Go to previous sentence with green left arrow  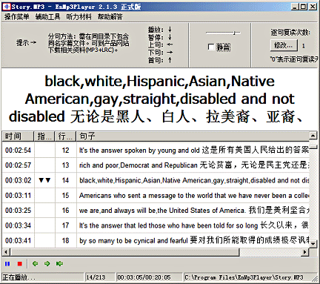[36, 264]
